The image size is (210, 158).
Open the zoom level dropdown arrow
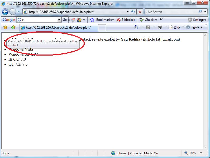tap(201, 153)
